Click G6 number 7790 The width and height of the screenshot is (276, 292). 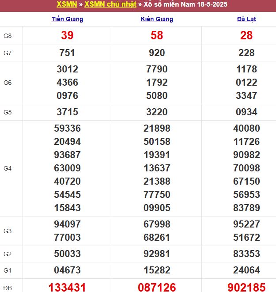pos(157,69)
